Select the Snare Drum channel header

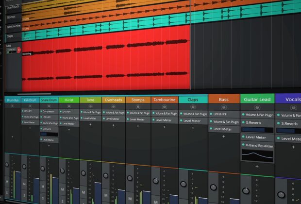coord(49,100)
